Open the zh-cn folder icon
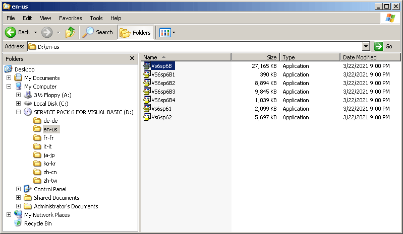Viewport: 403px width, 234px height. tap(37, 172)
